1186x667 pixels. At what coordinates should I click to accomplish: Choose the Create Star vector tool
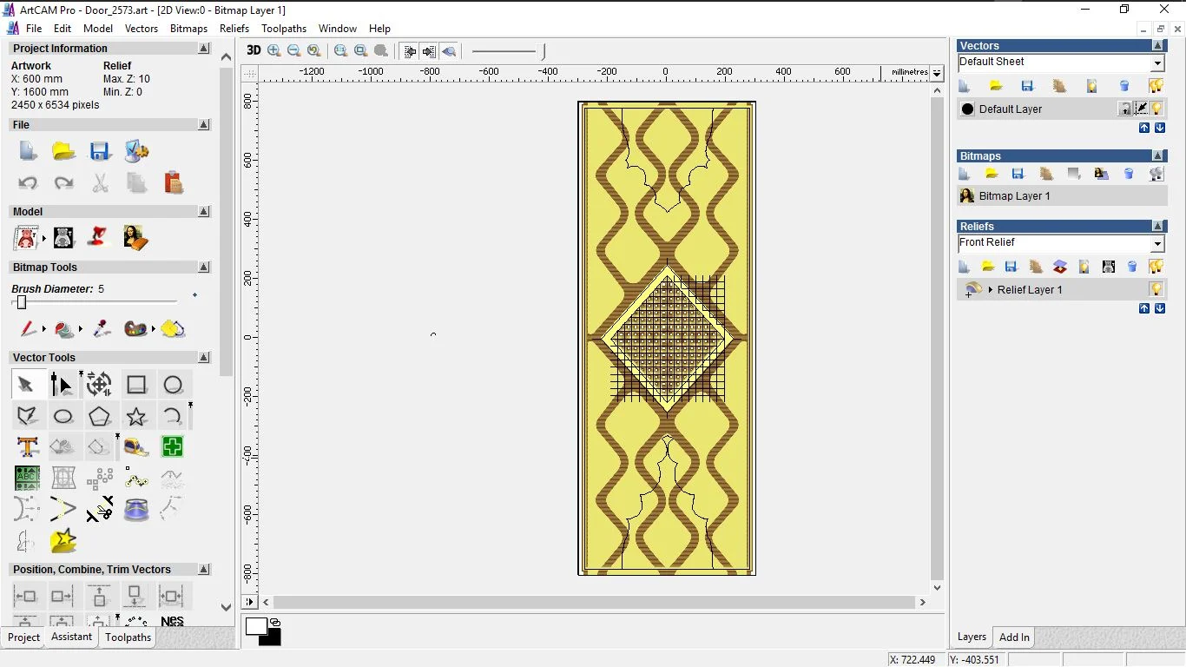click(x=135, y=416)
